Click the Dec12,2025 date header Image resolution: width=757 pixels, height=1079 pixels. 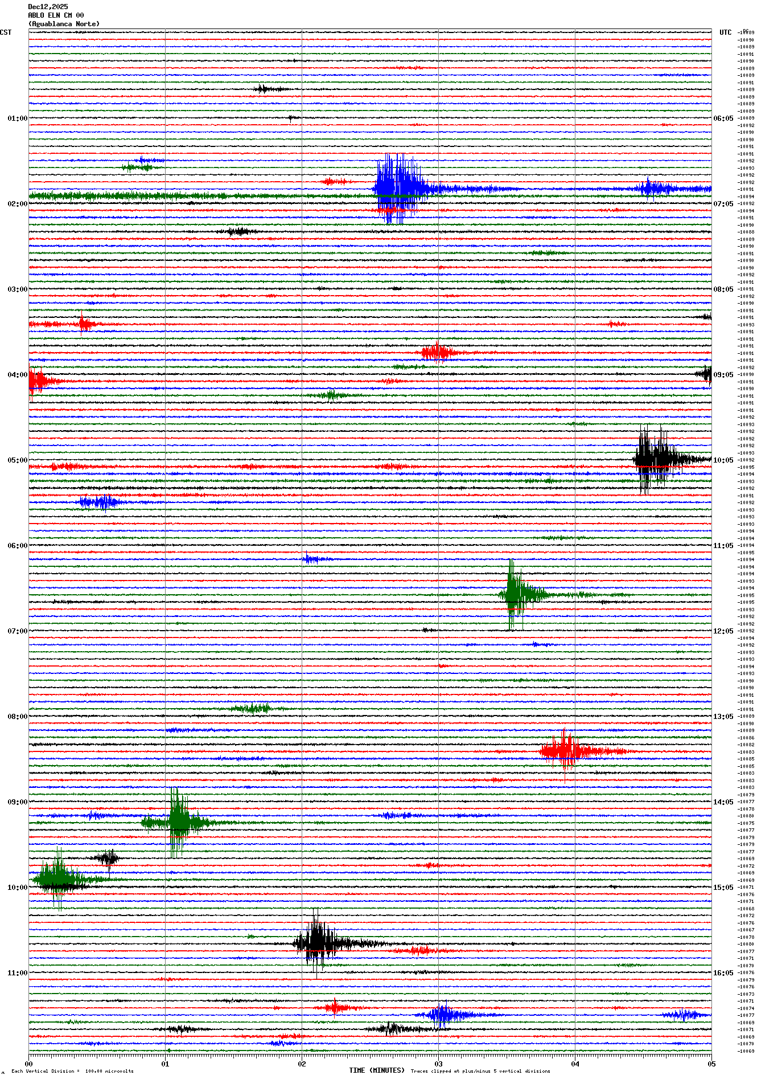tap(48, 7)
